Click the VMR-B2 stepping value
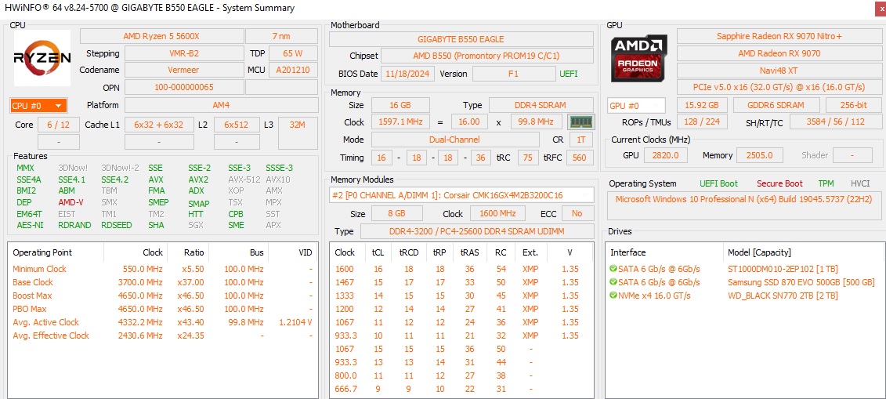Image resolution: width=886 pixels, height=399 pixels. click(x=183, y=53)
